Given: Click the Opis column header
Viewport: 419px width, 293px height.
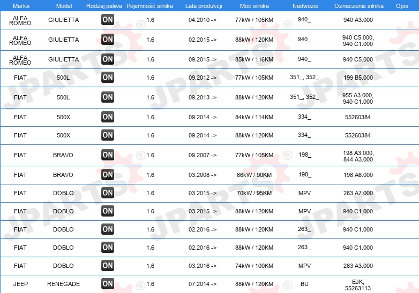Looking at the screenshot, I should point(402,6).
